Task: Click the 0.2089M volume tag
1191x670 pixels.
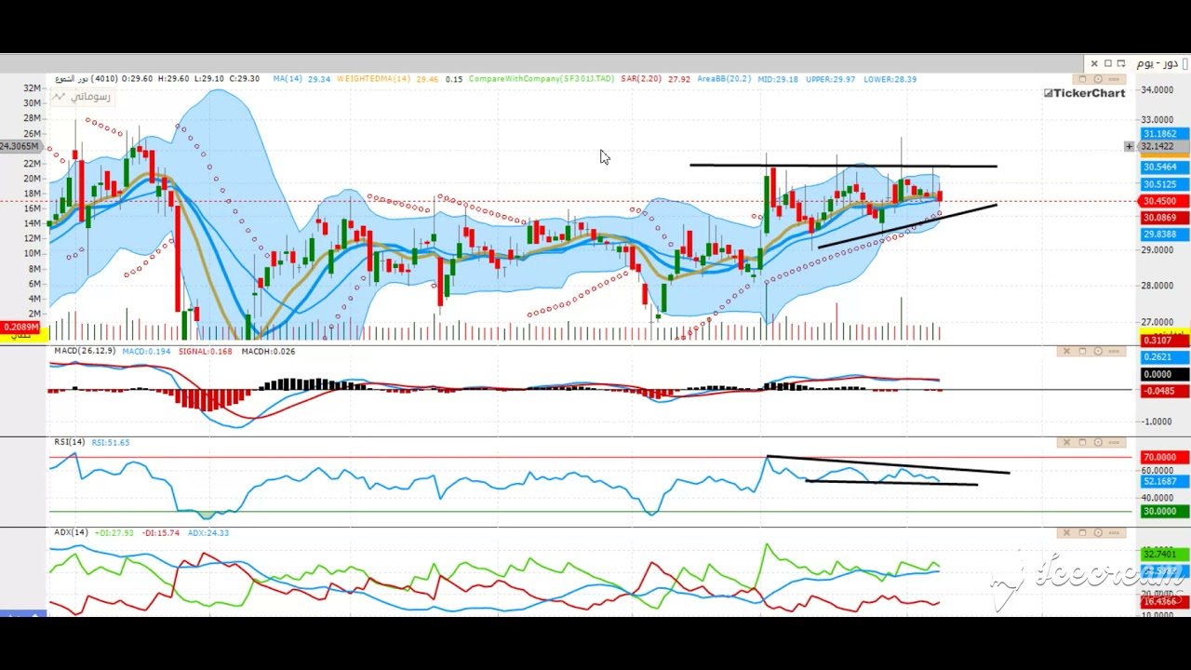Action: pyautogui.click(x=20, y=328)
